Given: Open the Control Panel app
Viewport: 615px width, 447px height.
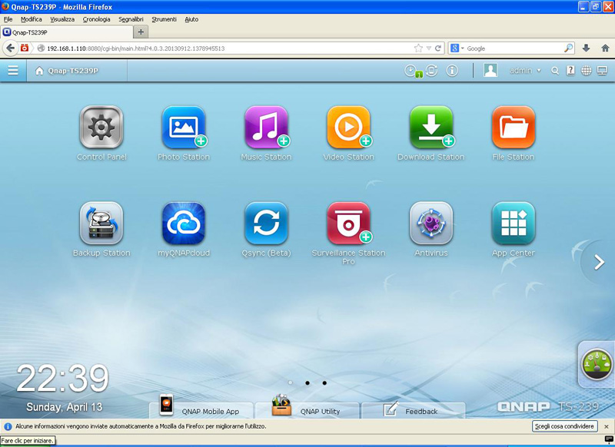Looking at the screenshot, I should click(101, 127).
